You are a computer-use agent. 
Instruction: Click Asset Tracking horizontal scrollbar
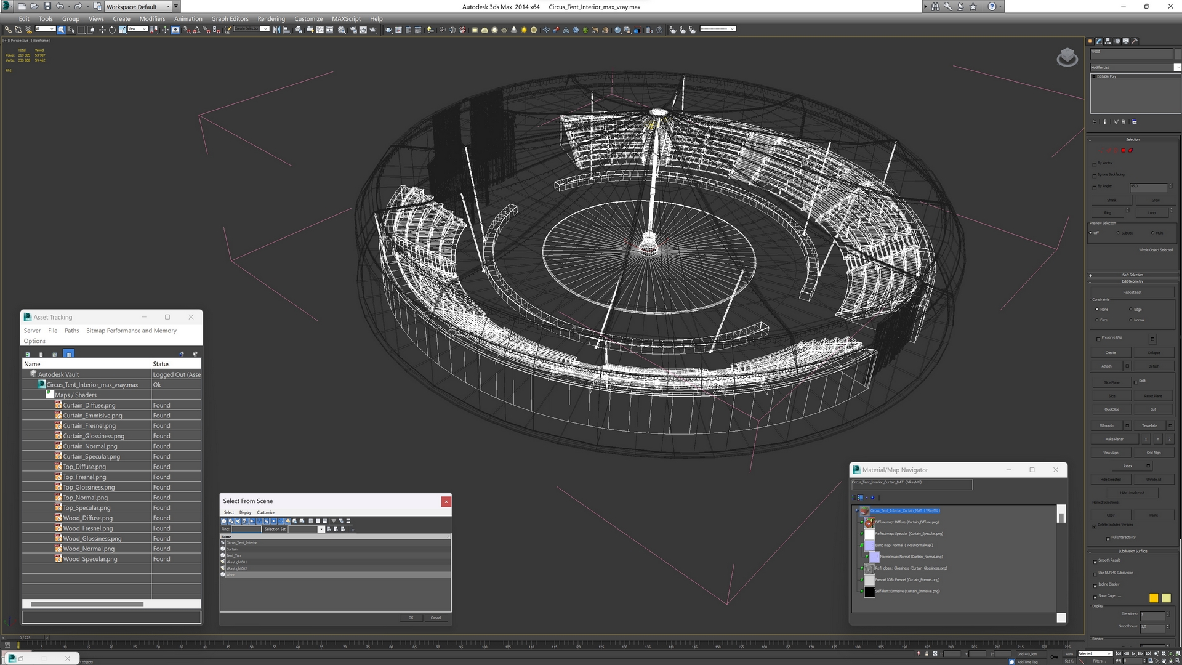87,604
